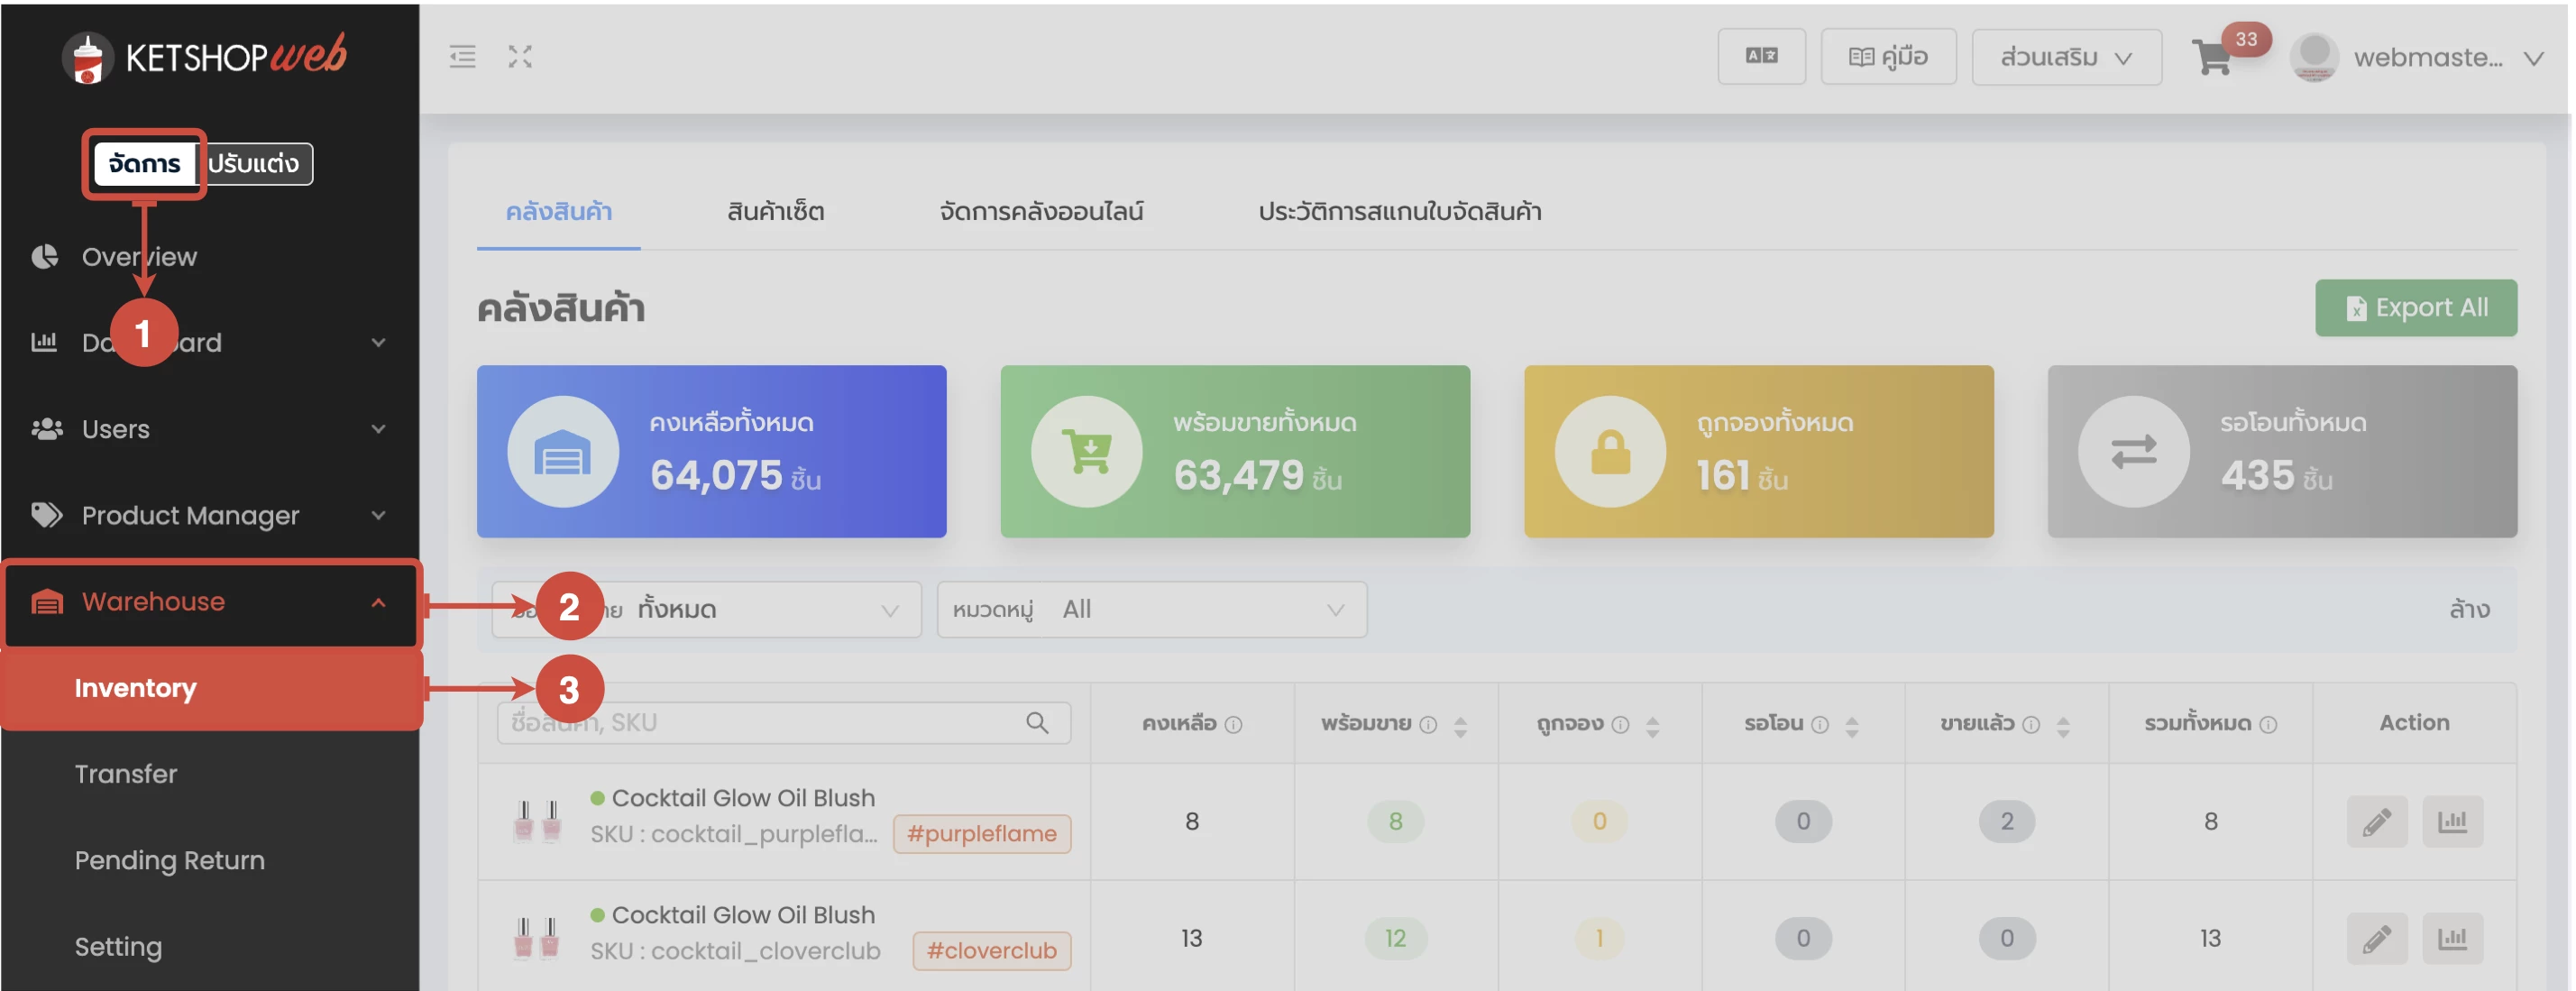Open the ส่วนเสริม dropdown

click(x=2065, y=58)
